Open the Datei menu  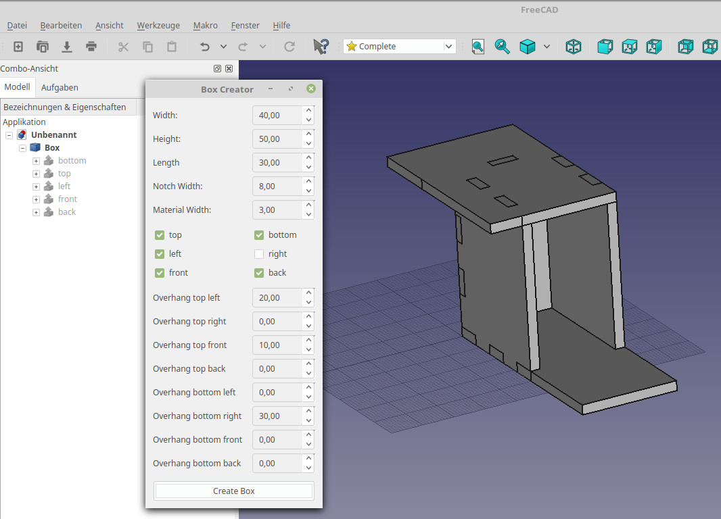[17, 25]
